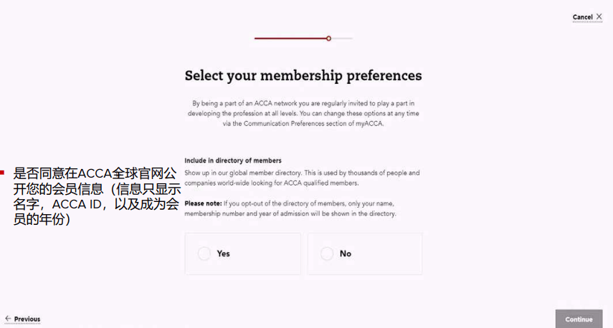Click the X icon beside Cancel
Image resolution: width=613 pixels, height=328 pixels.
point(599,16)
